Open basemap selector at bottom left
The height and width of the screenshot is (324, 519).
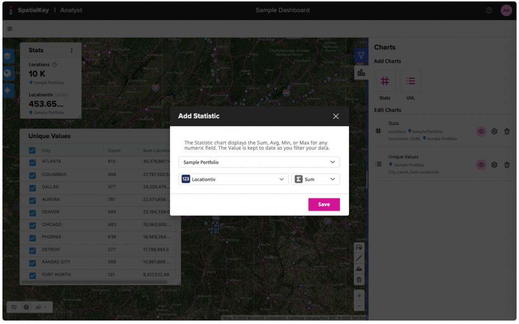click(14, 307)
